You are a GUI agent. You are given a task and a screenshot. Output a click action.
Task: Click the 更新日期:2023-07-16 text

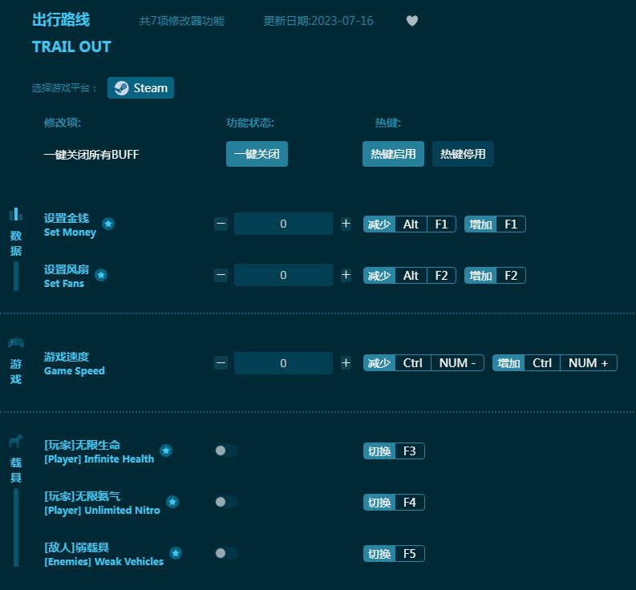coord(318,21)
